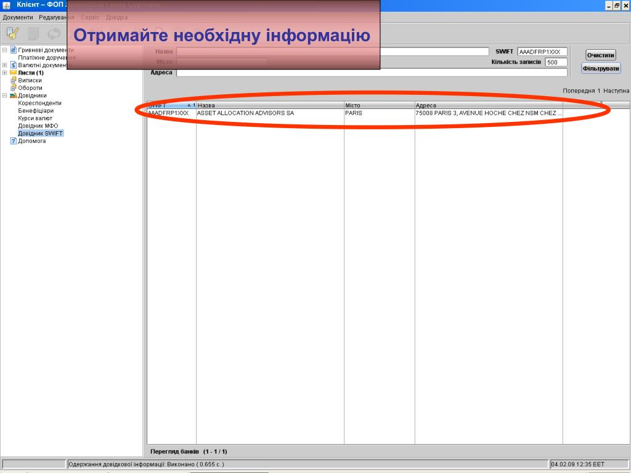
Task: Select cell ASSET ALLOCATION ADVISORS SA
Action: pos(270,113)
